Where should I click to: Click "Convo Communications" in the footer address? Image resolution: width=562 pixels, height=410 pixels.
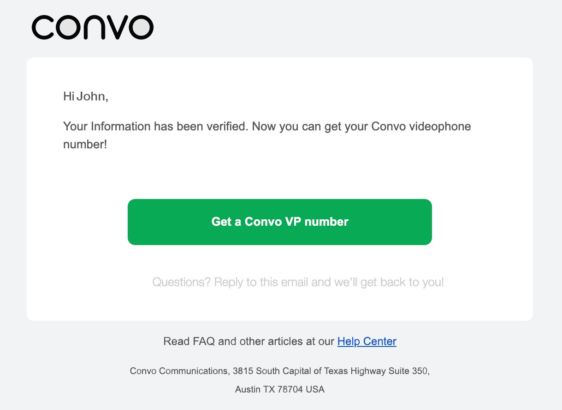coord(178,371)
